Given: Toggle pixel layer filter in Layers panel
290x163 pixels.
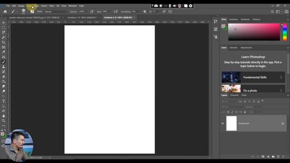Looking at the screenshot, I should pyautogui.click(x=240, y=101).
